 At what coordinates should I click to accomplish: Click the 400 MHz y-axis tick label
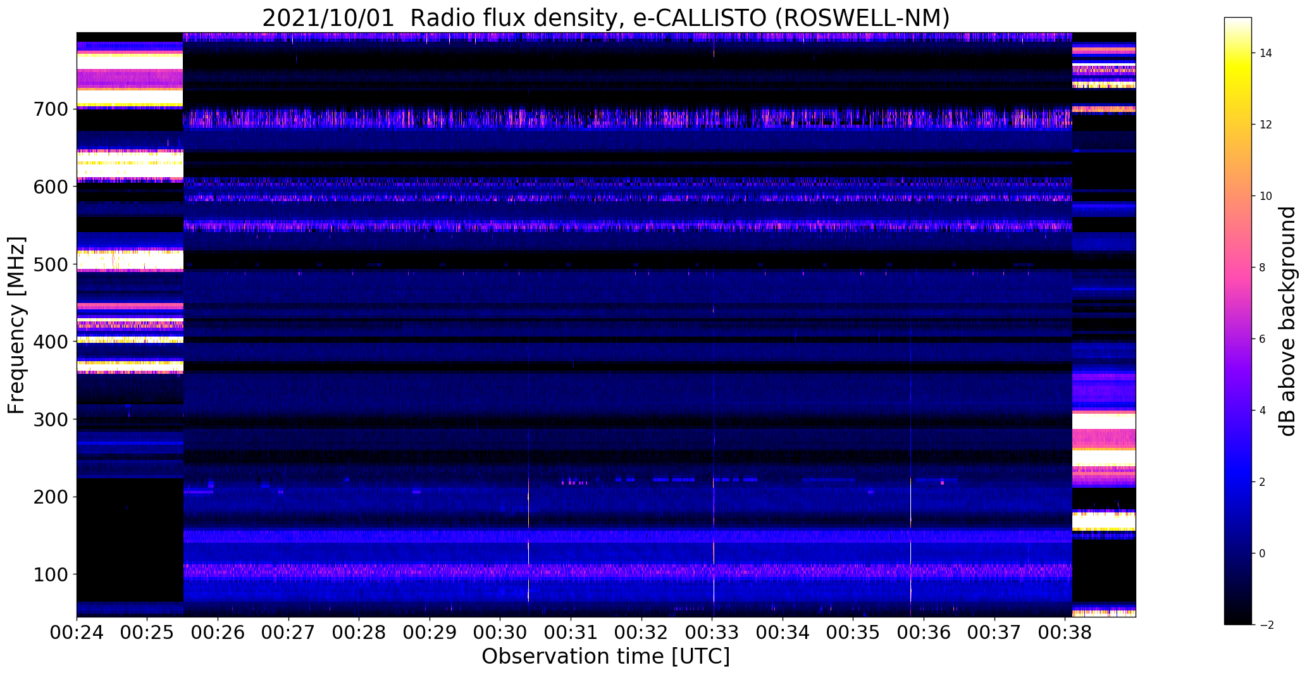[x=50, y=342]
